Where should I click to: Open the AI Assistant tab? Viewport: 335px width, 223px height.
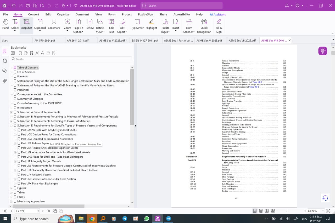217,14
